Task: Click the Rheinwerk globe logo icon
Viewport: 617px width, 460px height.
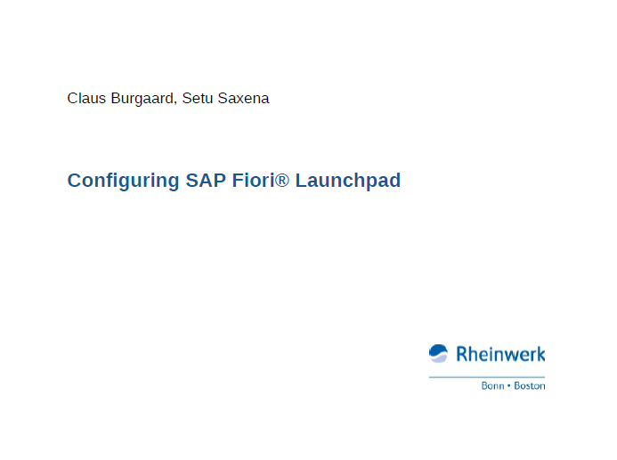Action: pyautogui.click(x=438, y=353)
